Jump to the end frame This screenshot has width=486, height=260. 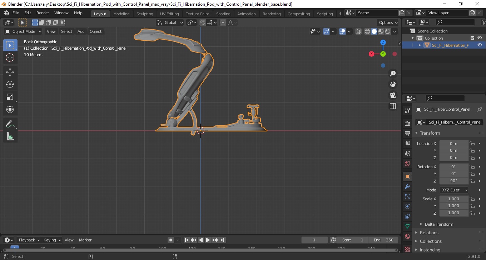coord(222,240)
